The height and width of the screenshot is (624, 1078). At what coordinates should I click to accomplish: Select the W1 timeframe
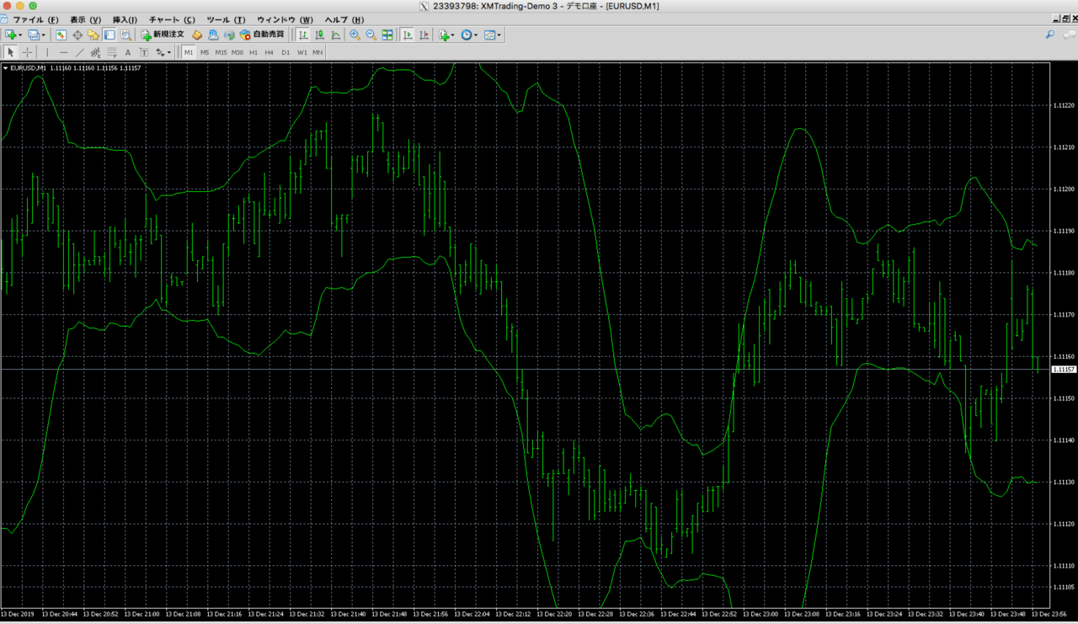(x=302, y=52)
